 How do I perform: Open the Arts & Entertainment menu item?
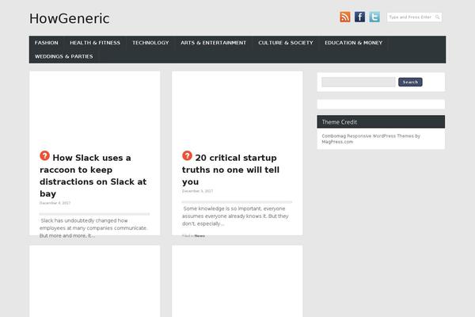[214, 43]
